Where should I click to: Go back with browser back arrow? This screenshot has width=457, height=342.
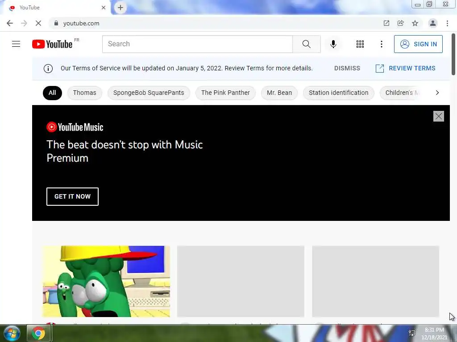pos(10,23)
